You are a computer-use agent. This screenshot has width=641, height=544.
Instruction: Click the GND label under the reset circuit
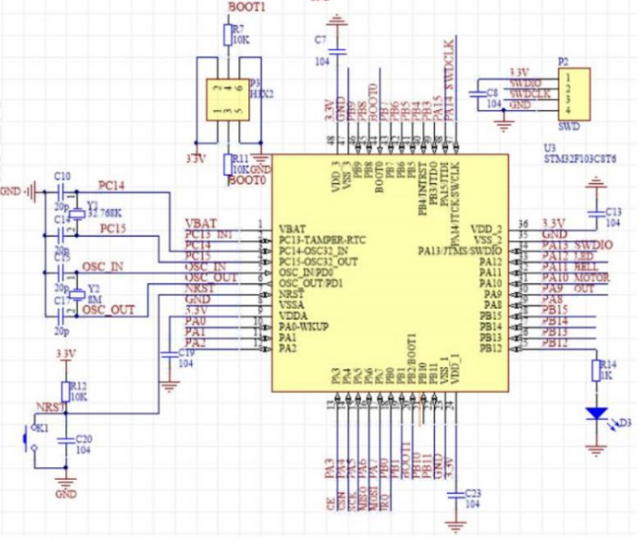66,494
